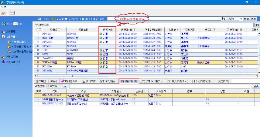Screen dimensions: 260x137
Task: Select the project statistics chart item in the sidebar
Action: pyautogui.click(x=11, y=62)
